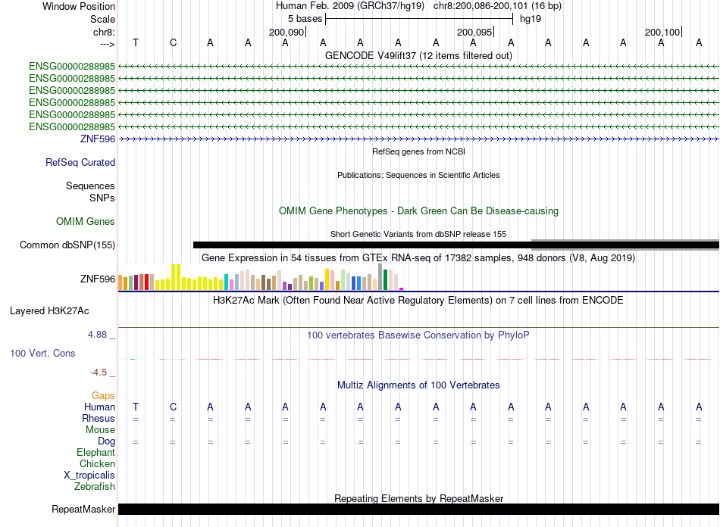Screen dimensions: 720x527
Task: Click the Chicken species row label
Action: (x=97, y=463)
